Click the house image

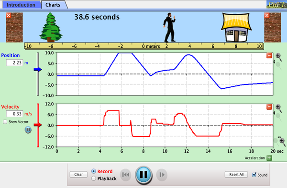(x=236, y=27)
